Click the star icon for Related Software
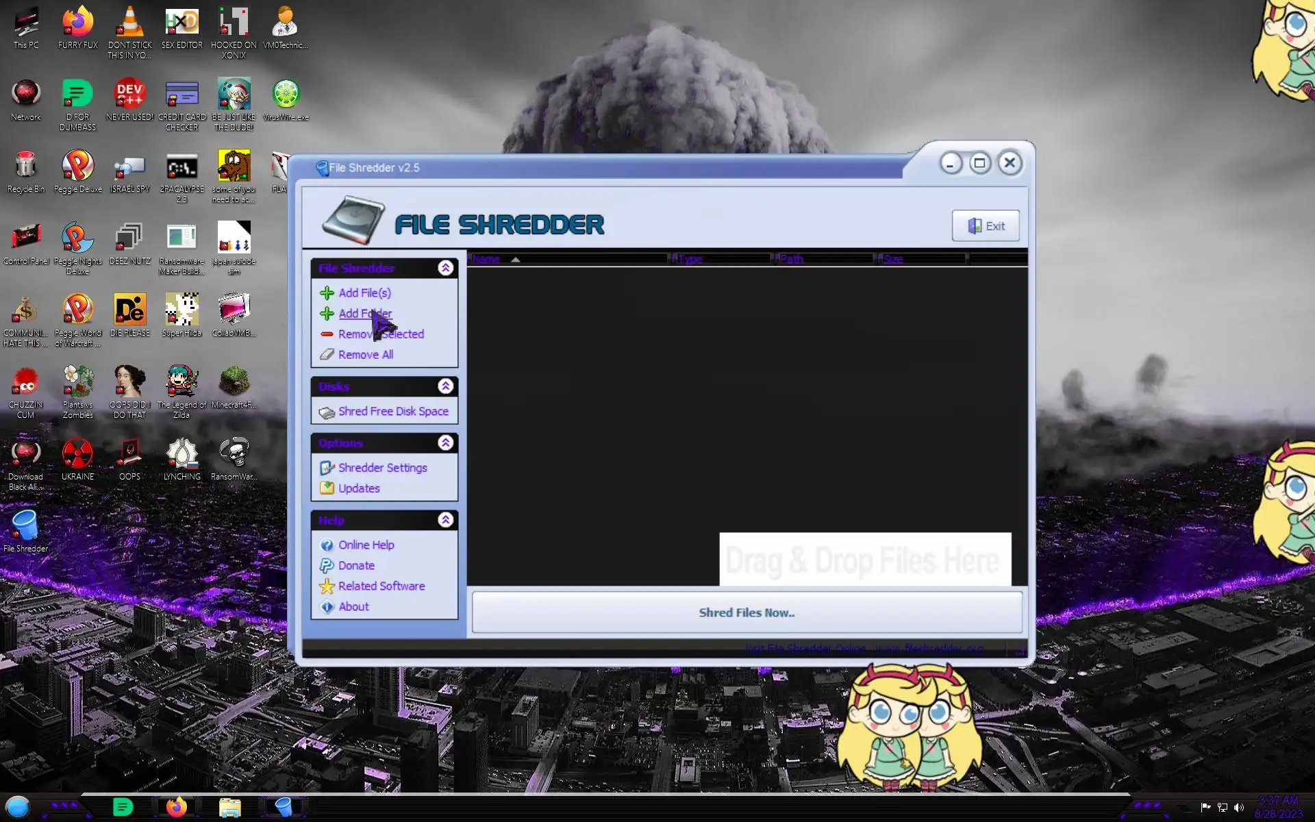1315x822 pixels. [327, 586]
